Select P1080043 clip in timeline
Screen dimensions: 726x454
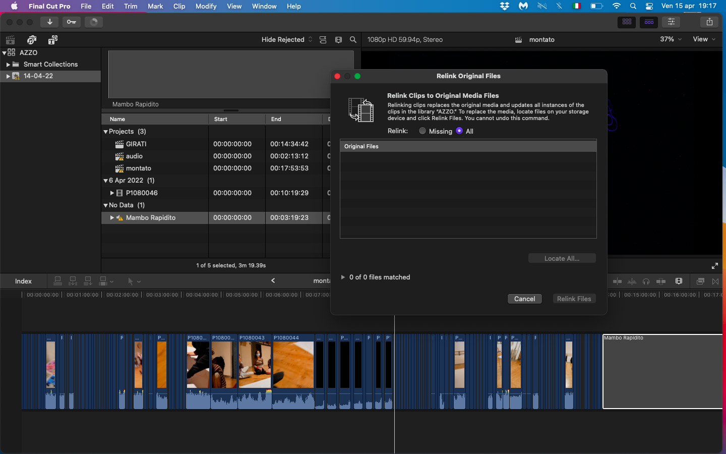255,371
